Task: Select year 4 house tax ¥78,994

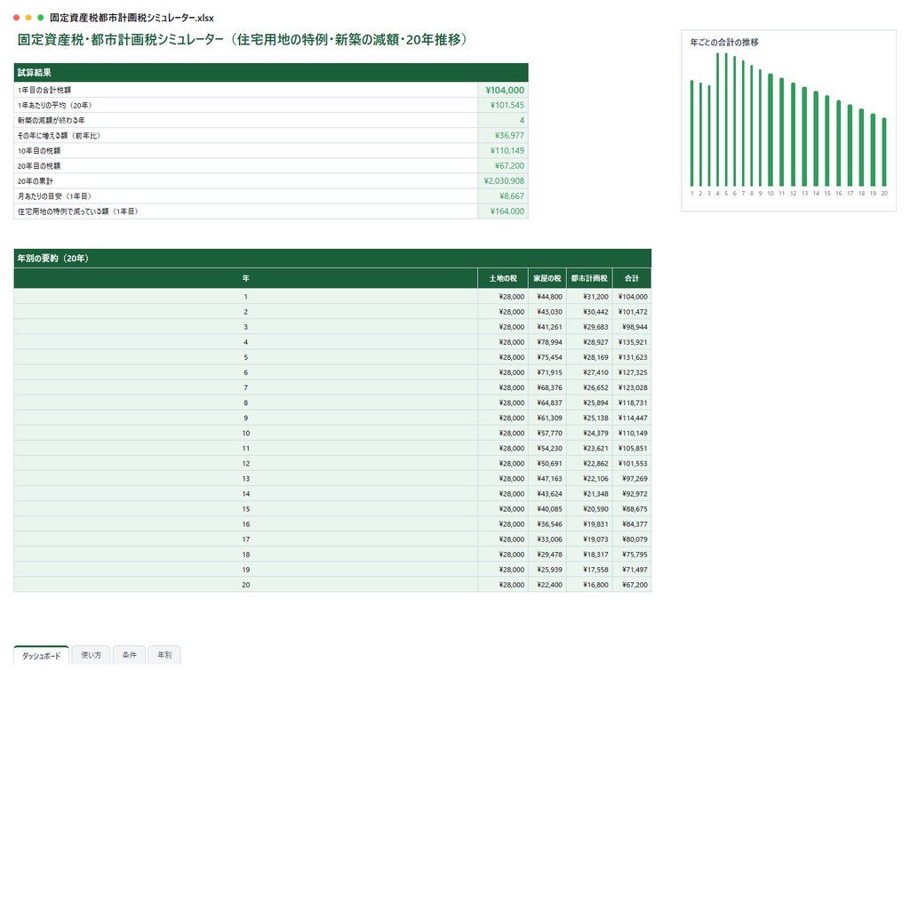Action: pyautogui.click(x=547, y=342)
